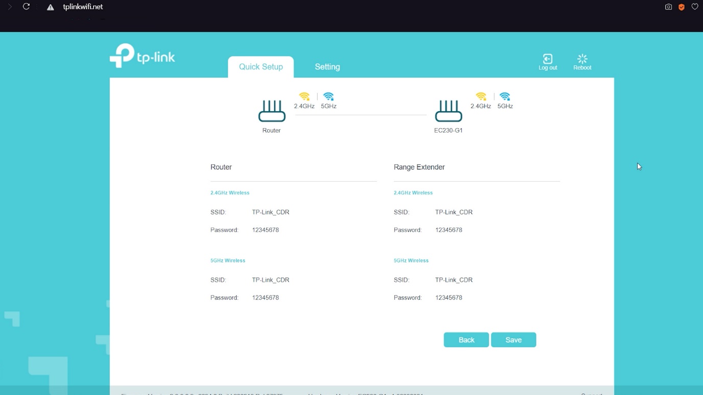Select EC230-G1's 2.4GHz wifi icon
703x395 pixels.
(x=481, y=96)
